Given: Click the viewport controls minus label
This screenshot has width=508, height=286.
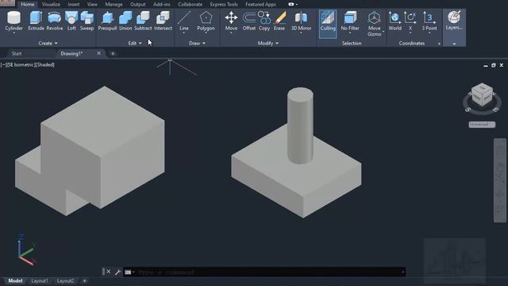Looking at the screenshot, I should pos(2,65).
